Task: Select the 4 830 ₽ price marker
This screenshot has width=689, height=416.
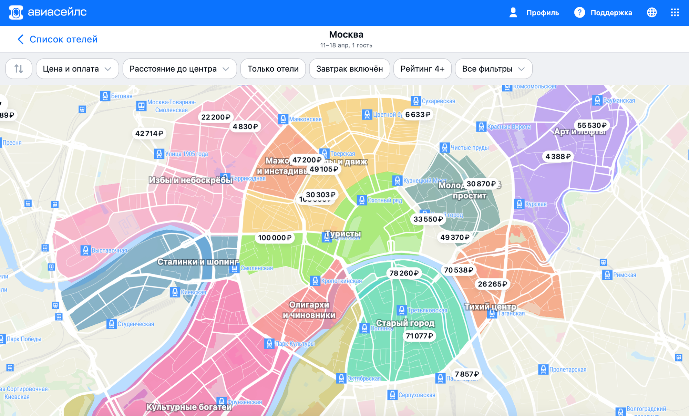Action: point(245,126)
